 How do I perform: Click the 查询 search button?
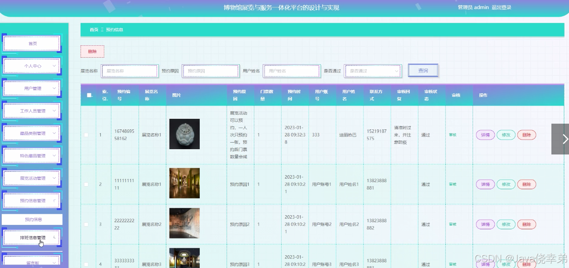click(423, 70)
